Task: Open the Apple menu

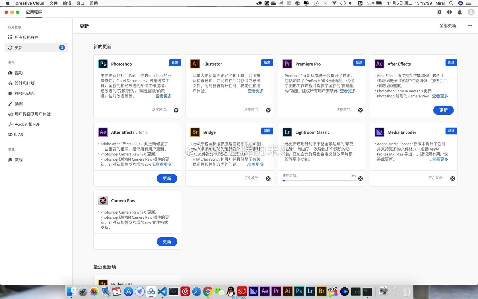Action: coord(8,3)
